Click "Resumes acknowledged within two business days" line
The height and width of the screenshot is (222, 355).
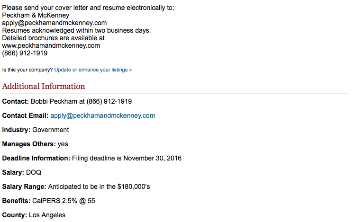[x=76, y=30]
